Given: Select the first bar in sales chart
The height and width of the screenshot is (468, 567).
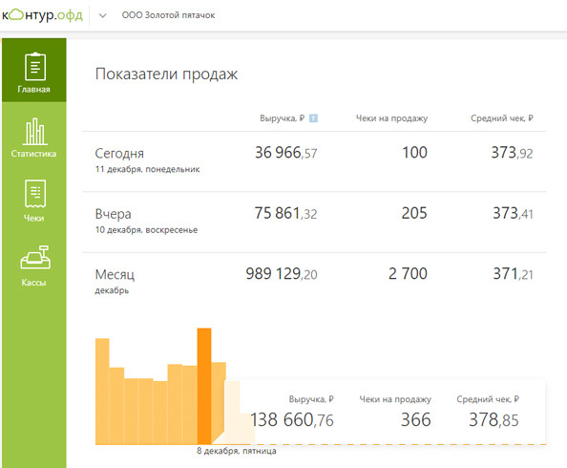Looking at the screenshot, I should (102, 392).
